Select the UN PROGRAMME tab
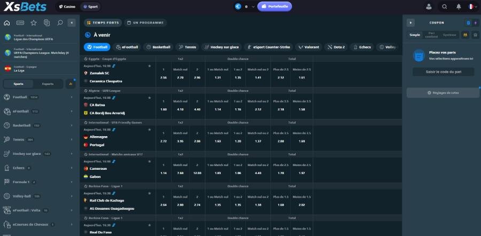Screen dimensions: 481x236 [x=145, y=22]
